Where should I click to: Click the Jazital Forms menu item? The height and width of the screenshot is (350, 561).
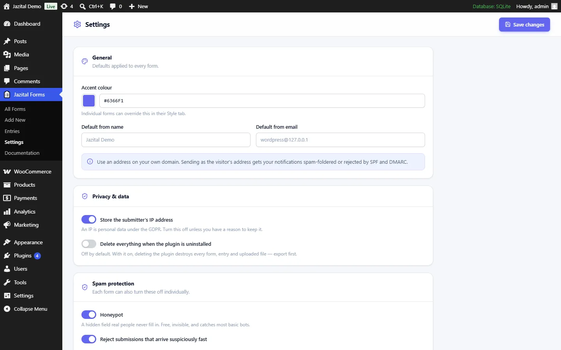(x=31, y=94)
